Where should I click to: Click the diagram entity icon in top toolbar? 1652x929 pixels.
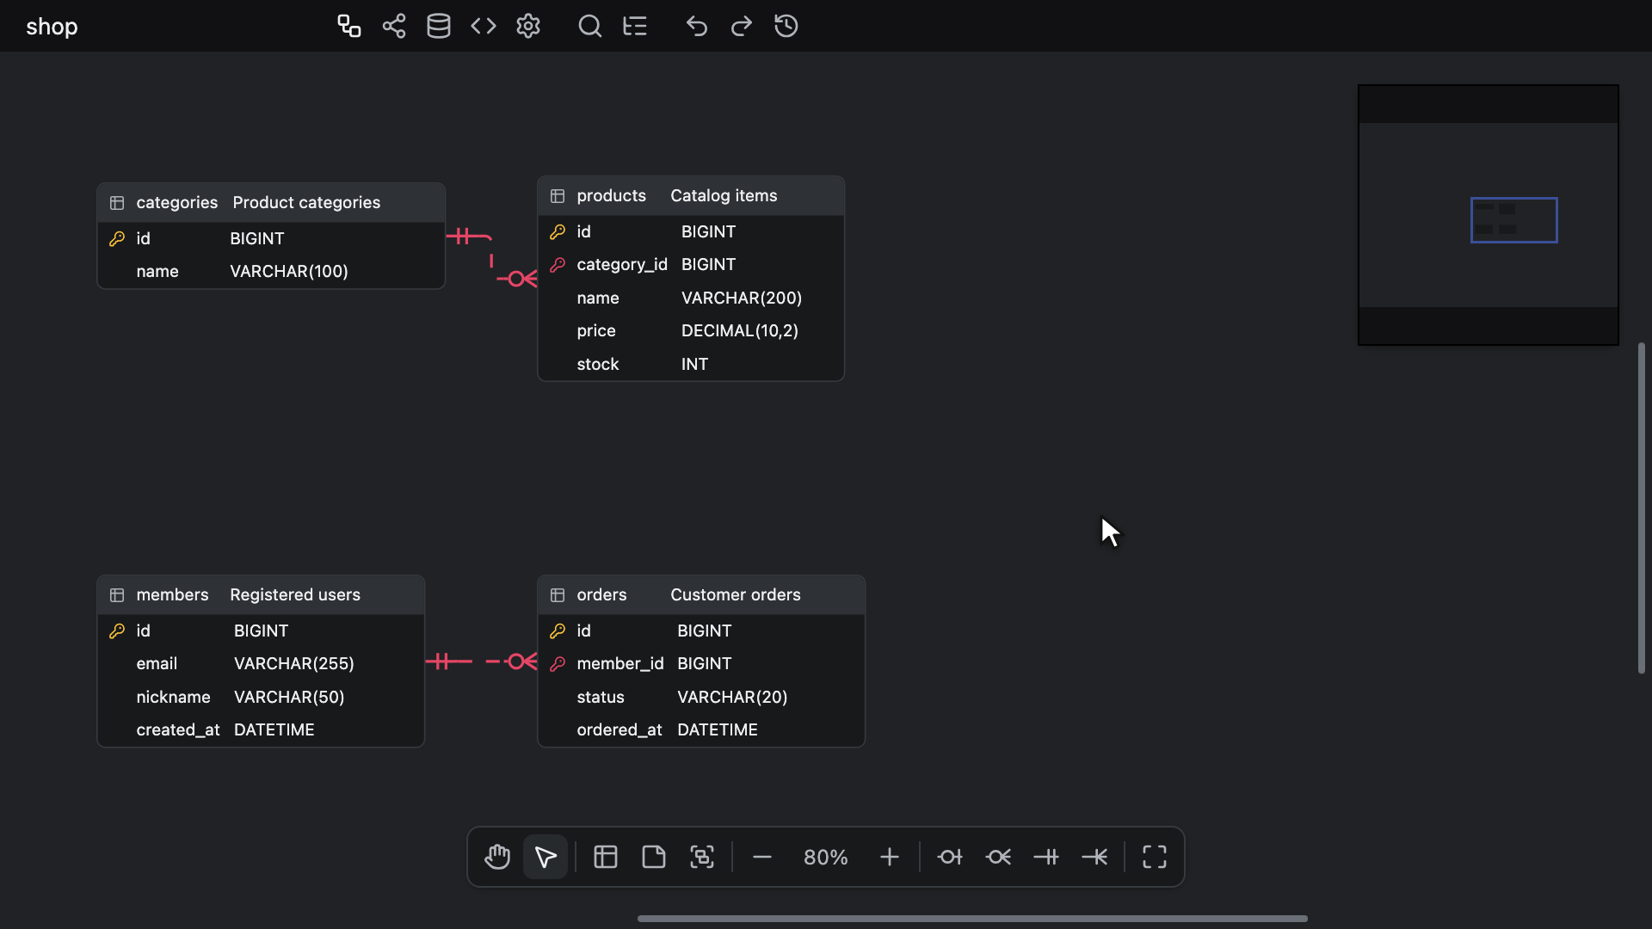[x=348, y=26]
